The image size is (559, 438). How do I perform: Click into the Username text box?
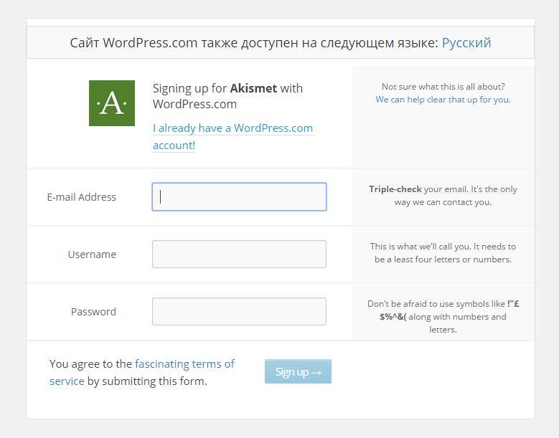tap(239, 254)
